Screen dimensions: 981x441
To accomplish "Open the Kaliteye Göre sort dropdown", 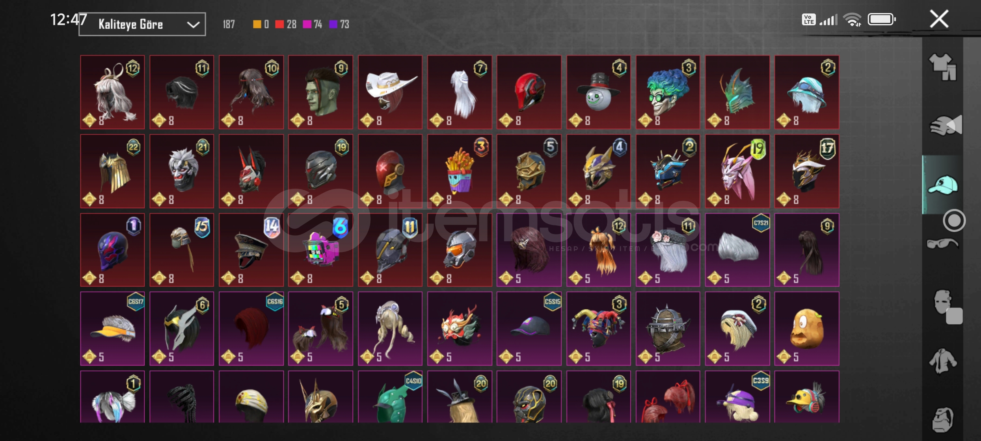I will coord(142,24).
